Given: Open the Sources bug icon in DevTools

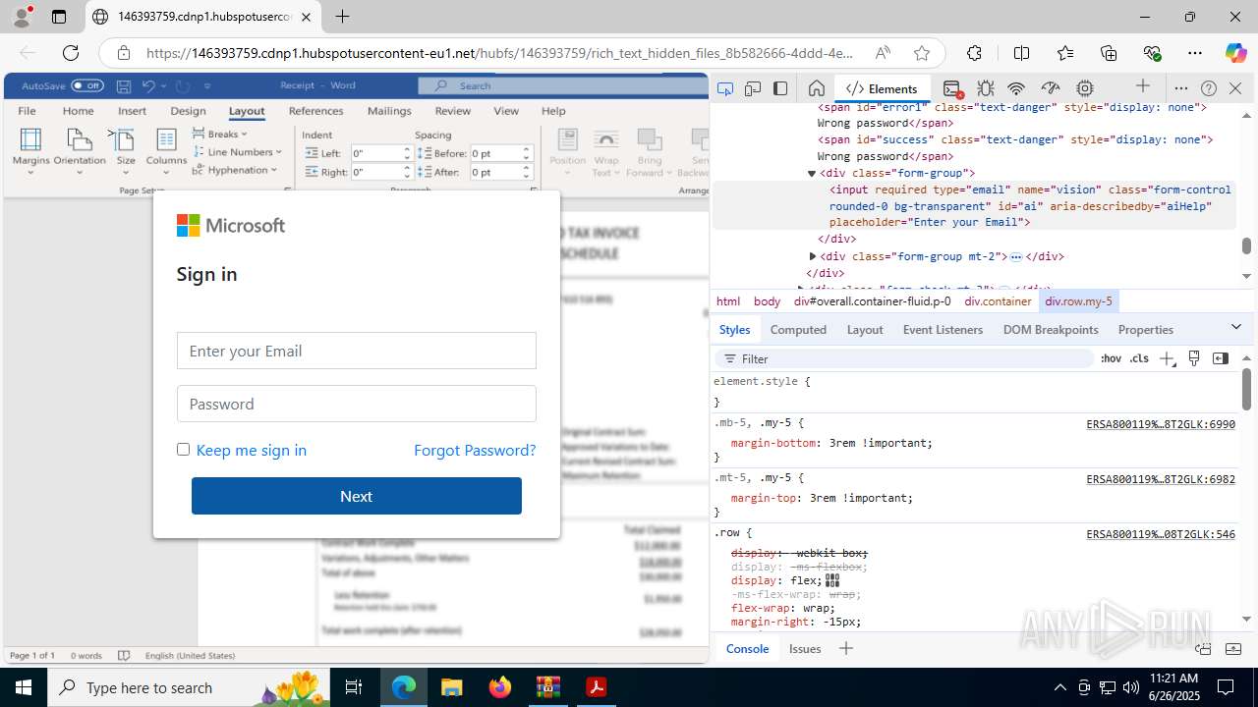Looking at the screenshot, I should click(x=986, y=88).
